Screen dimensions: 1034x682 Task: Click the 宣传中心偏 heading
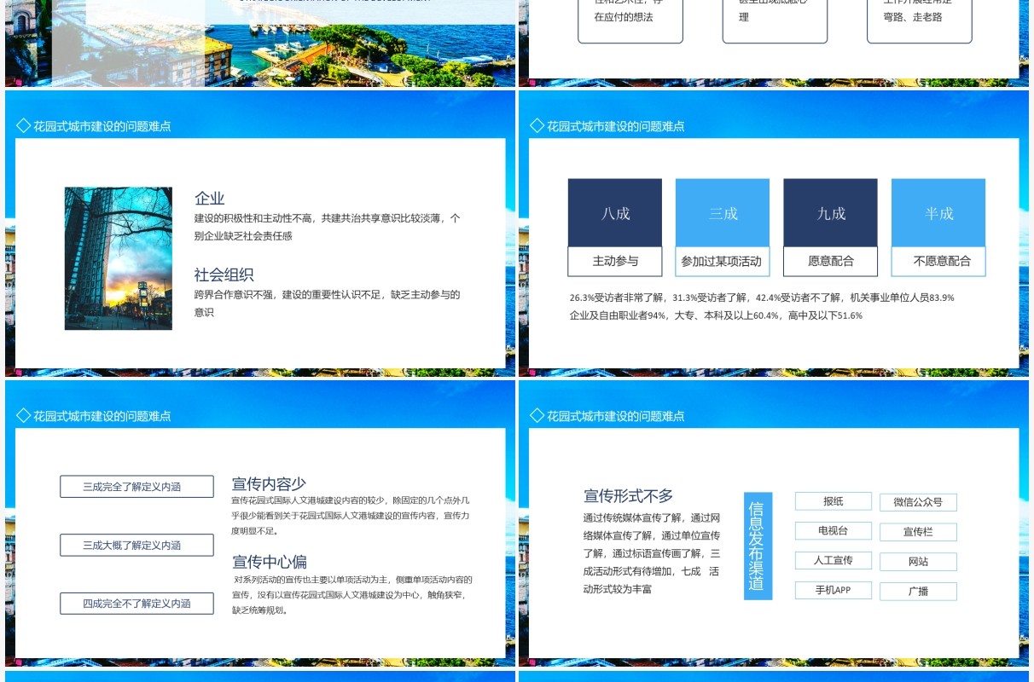pos(269,562)
